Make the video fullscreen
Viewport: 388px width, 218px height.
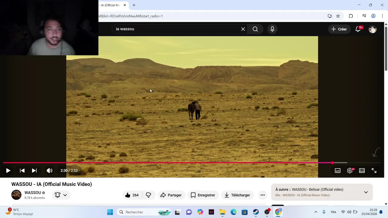pyautogui.click(x=374, y=170)
